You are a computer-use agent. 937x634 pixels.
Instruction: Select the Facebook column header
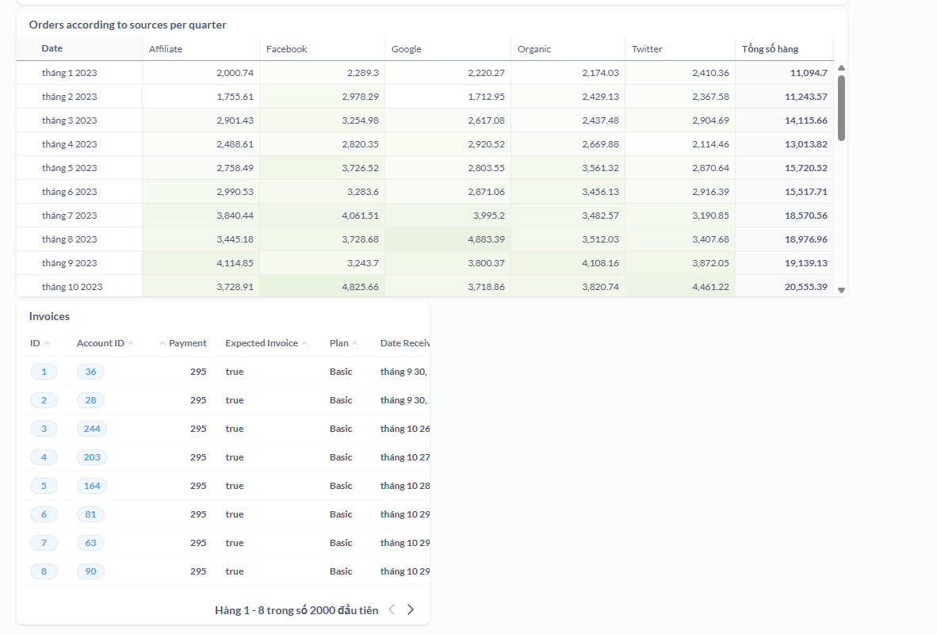(x=286, y=49)
